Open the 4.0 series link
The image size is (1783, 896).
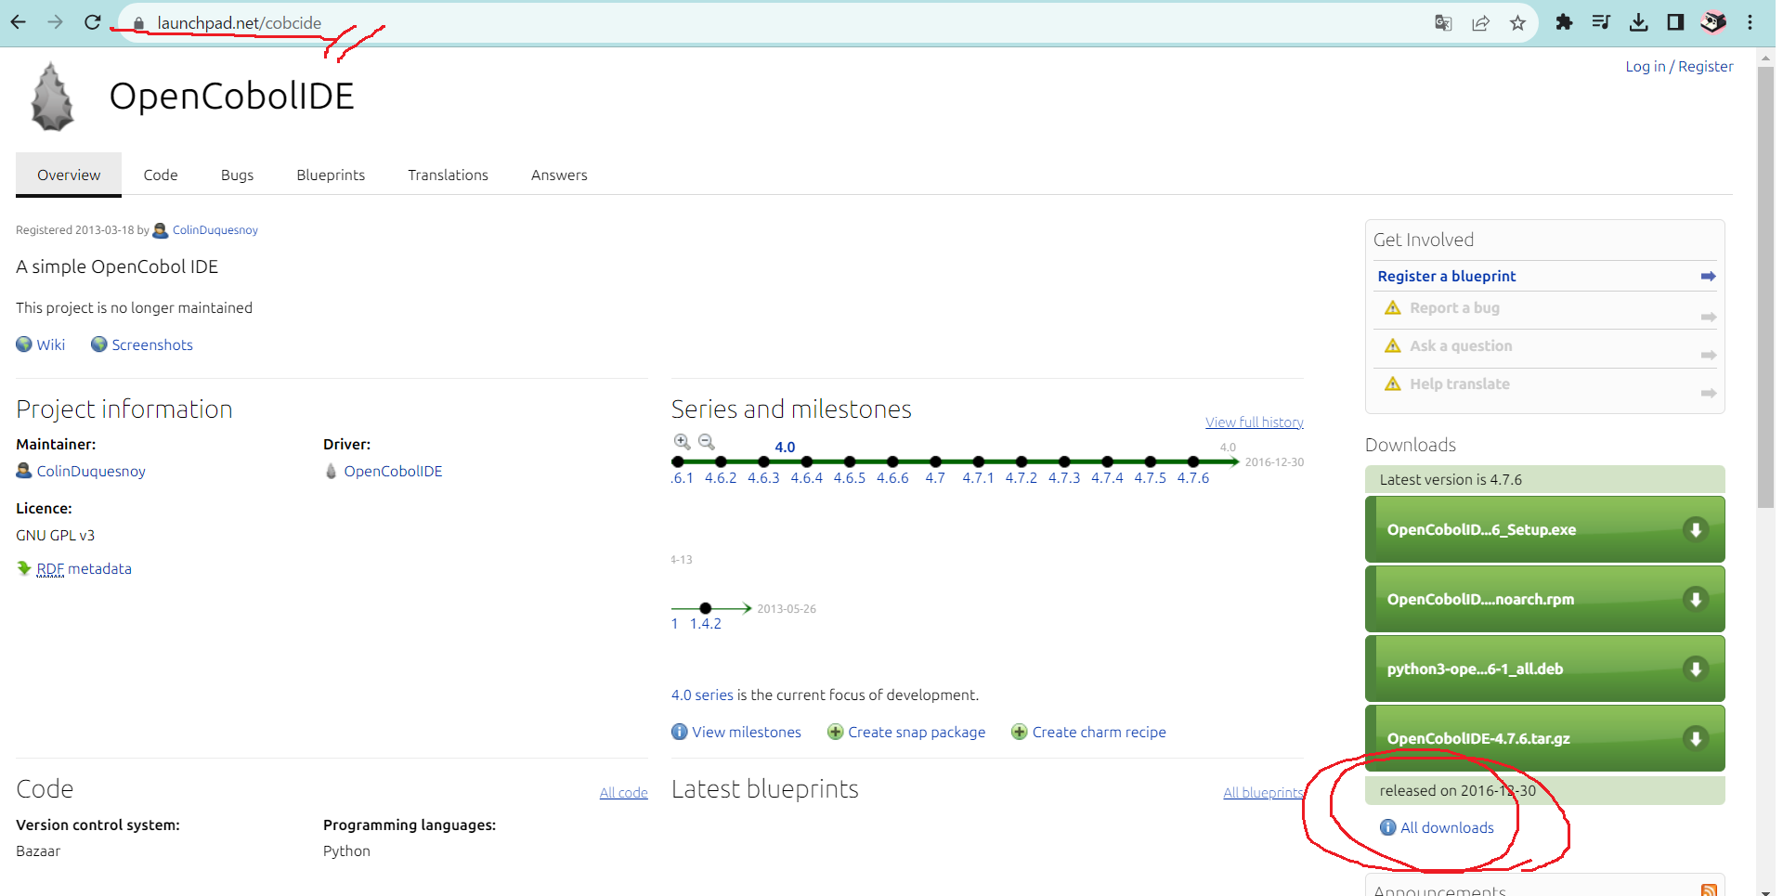click(x=702, y=695)
